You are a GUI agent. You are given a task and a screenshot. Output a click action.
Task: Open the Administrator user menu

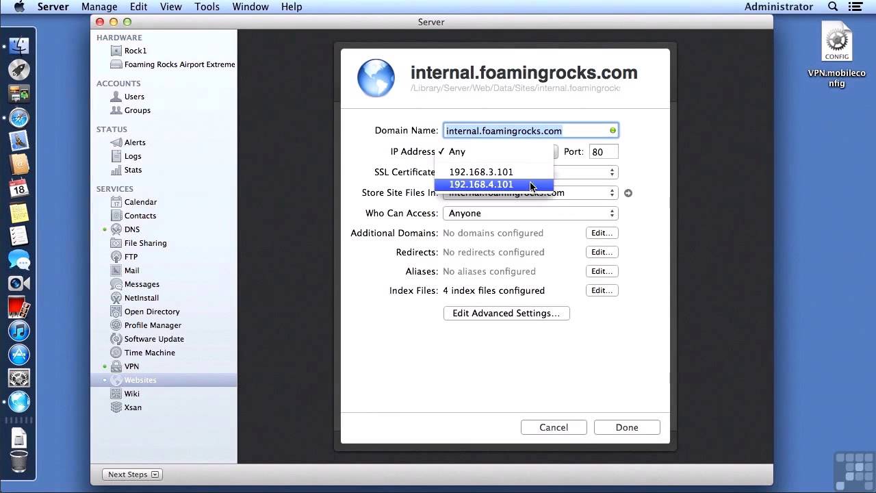point(779,7)
